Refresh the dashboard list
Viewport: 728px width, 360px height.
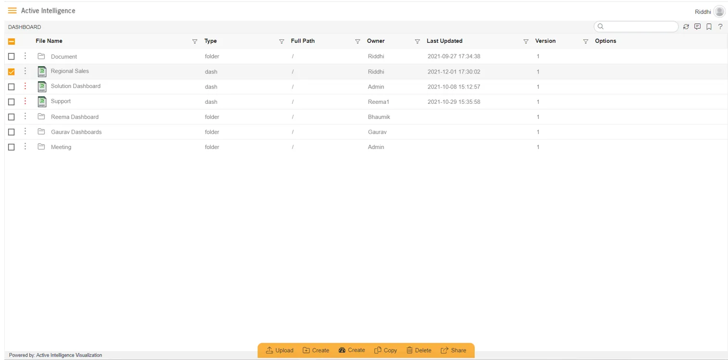tap(686, 27)
